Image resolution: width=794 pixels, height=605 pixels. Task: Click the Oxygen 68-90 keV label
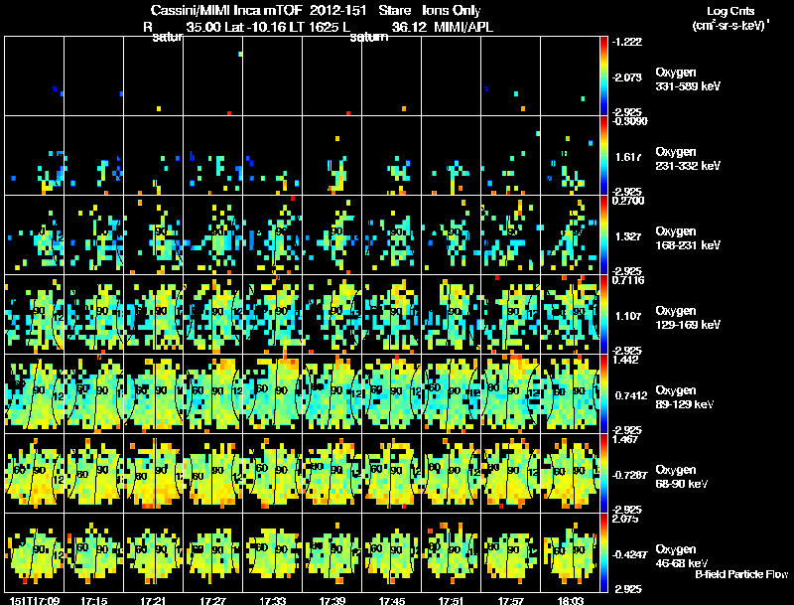(x=682, y=477)
